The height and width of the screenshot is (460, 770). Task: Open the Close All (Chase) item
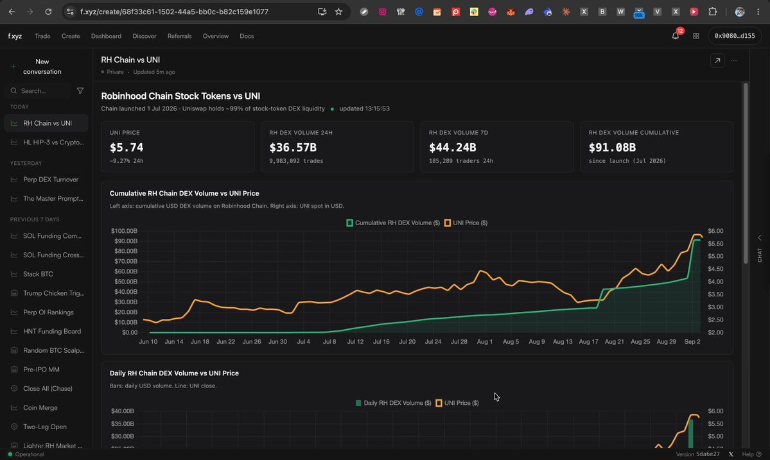click(x=46, y=388)
